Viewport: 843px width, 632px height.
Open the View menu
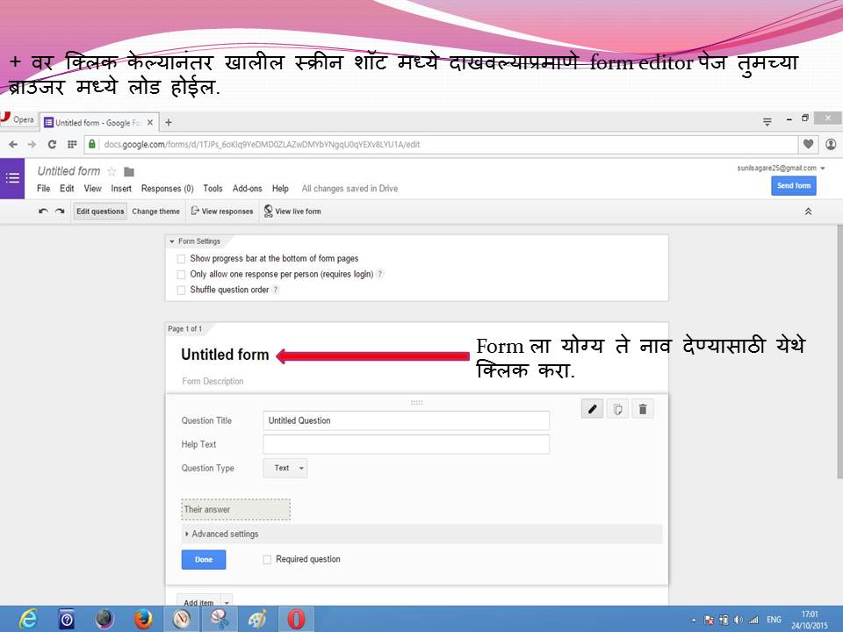[92, 189]
